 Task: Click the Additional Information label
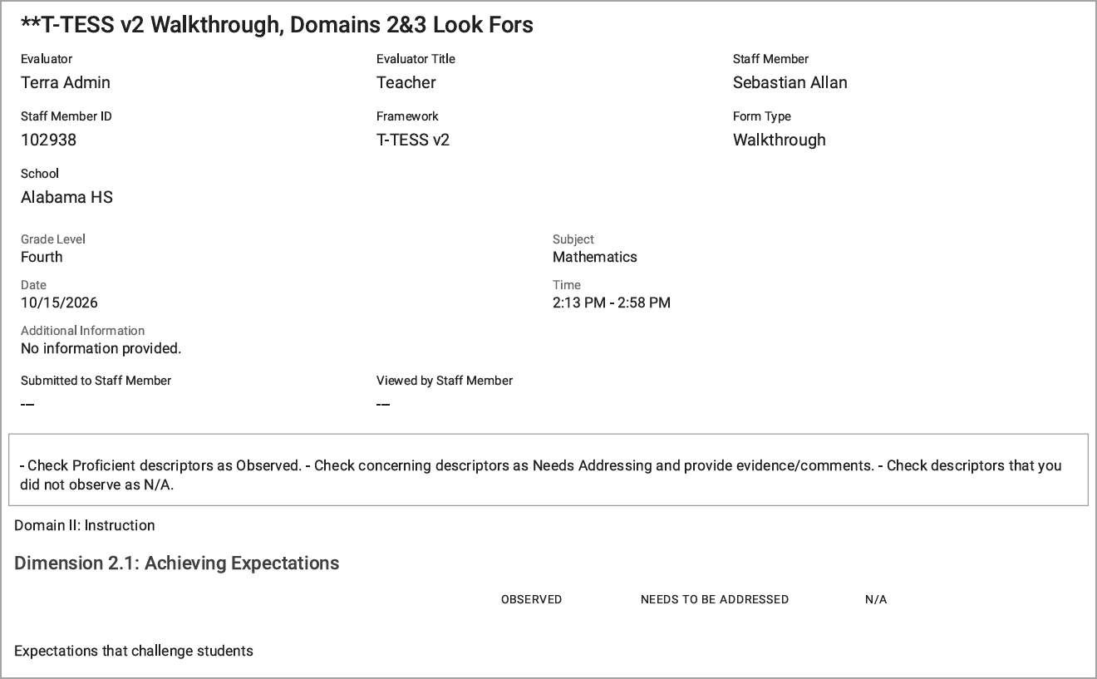(x=83, y=331)
